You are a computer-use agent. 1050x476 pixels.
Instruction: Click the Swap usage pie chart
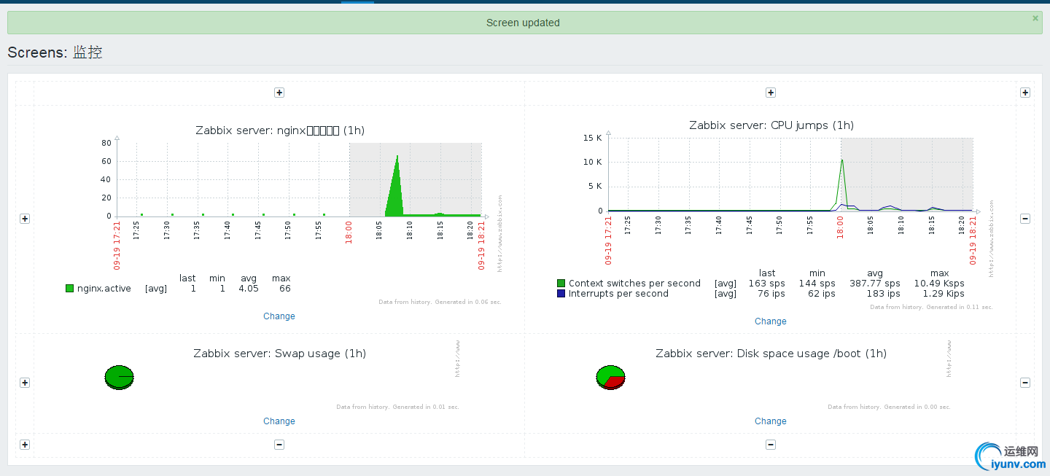pos(119,378)
